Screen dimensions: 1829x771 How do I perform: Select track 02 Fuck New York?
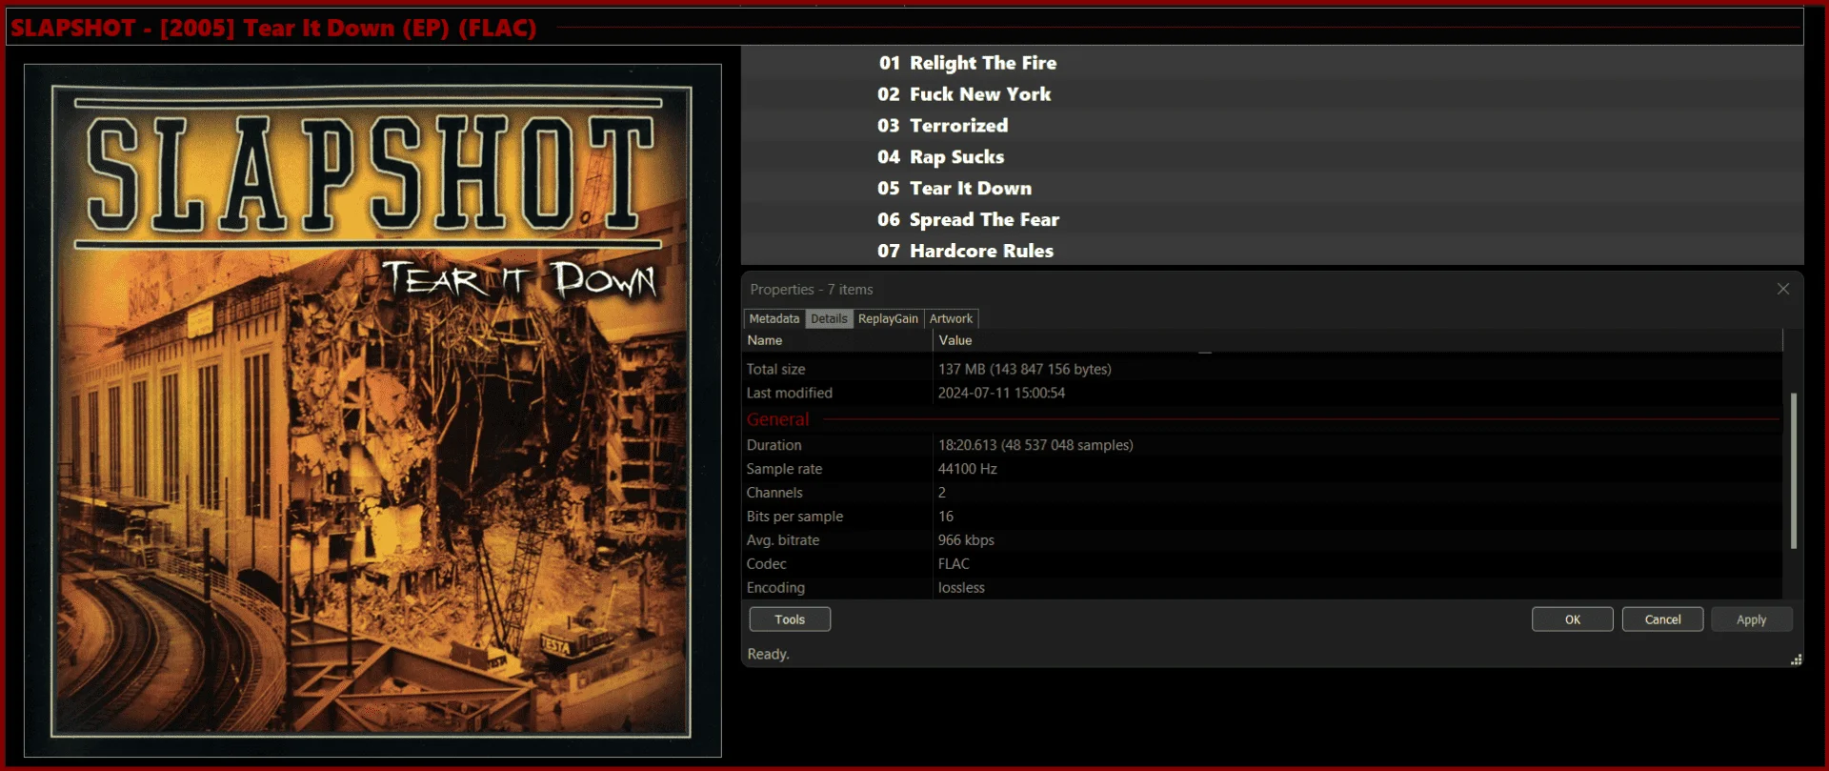click(x=1272, y=94)
